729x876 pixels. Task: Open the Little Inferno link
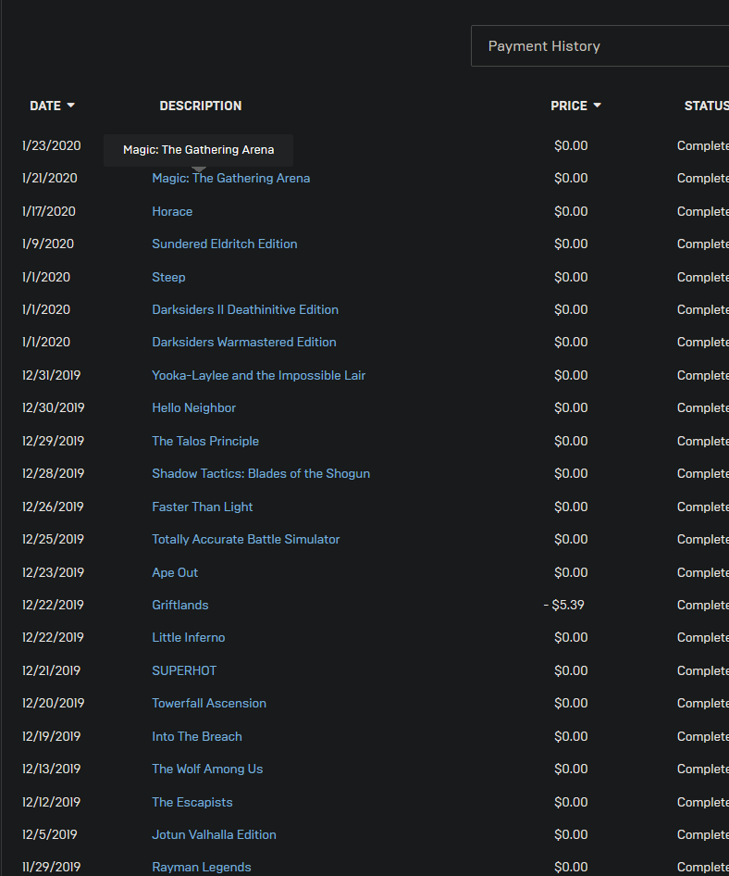[188, 637]
